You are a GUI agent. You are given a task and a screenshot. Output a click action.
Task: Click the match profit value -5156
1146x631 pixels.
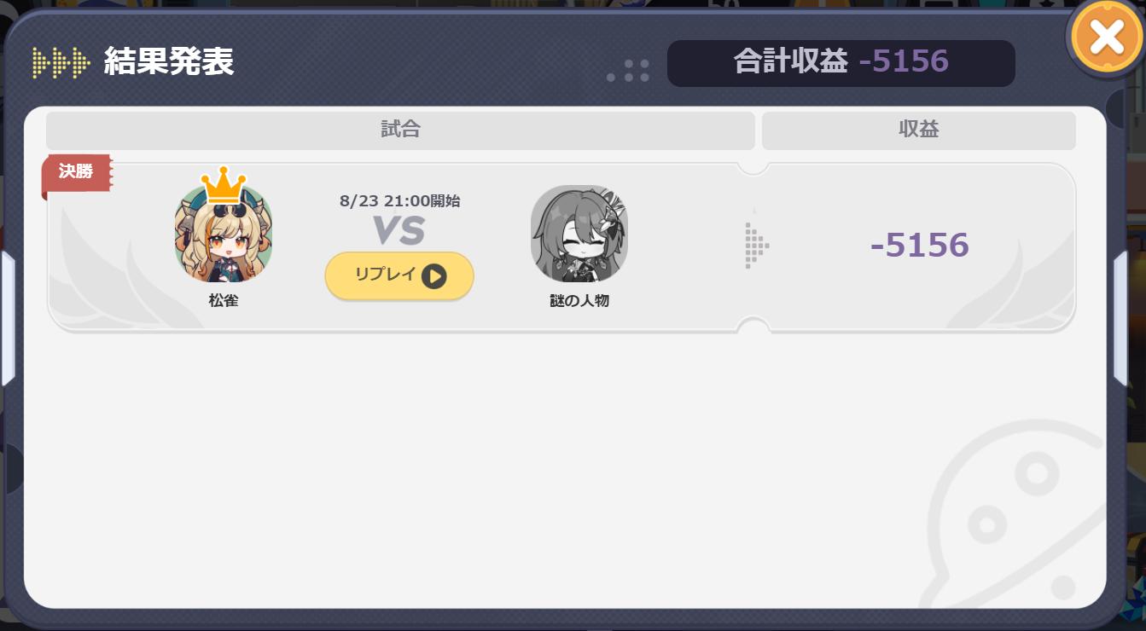point(920,246)
